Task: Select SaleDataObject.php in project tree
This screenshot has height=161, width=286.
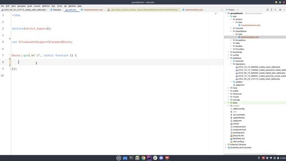Action: pos(250,37)
